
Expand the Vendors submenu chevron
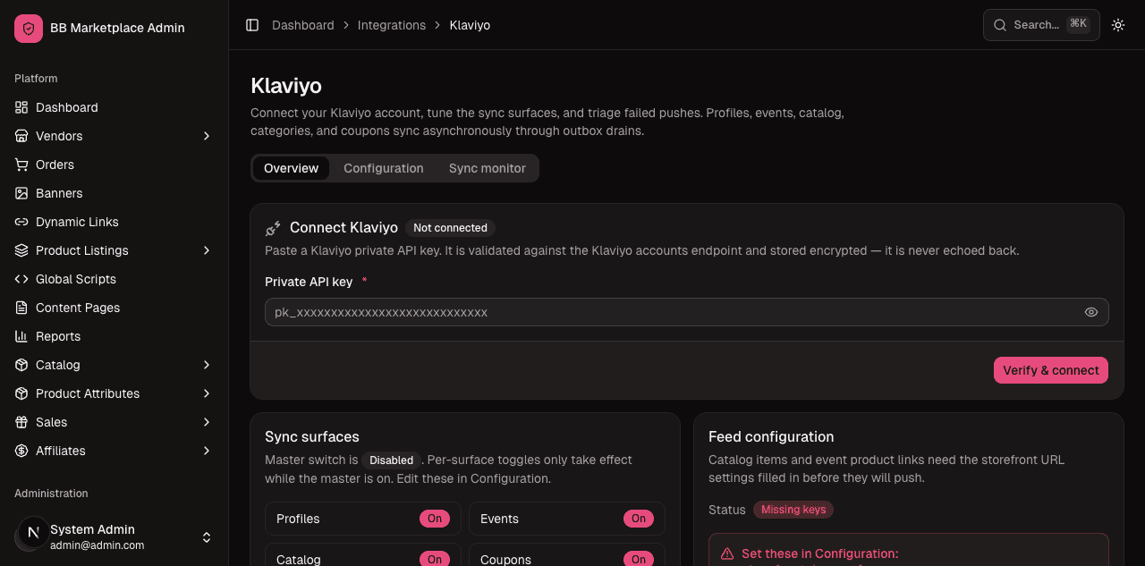tap(207, 136)
